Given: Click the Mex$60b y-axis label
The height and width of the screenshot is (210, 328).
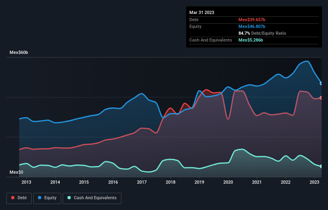Looking at the screenshot, I should [x=19, y=52].
